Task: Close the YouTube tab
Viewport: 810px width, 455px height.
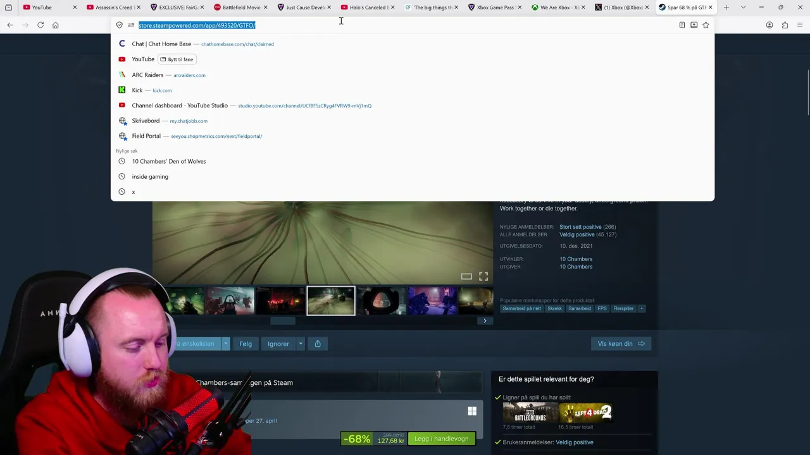Action: [75, 8]
